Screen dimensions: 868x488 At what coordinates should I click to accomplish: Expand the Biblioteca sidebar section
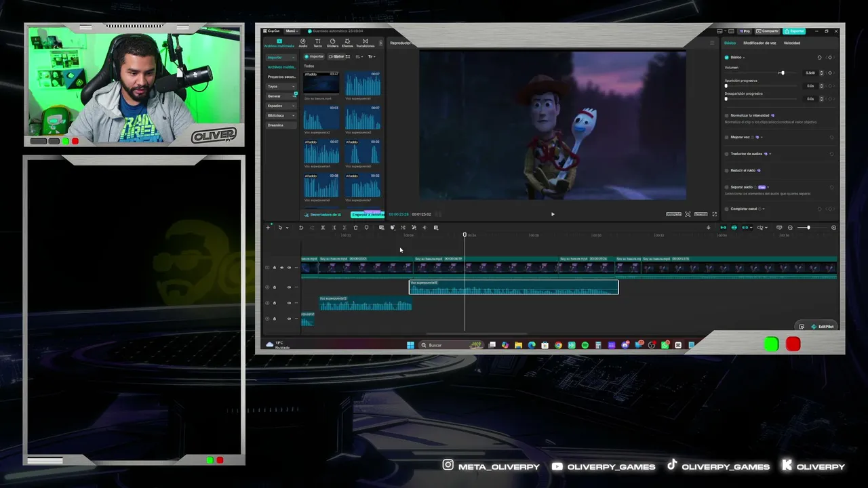[x=293, y=116]
